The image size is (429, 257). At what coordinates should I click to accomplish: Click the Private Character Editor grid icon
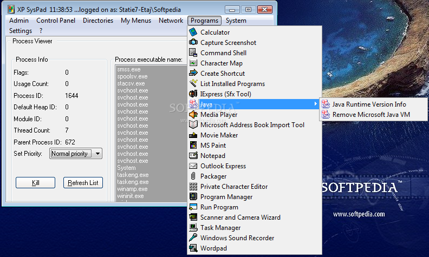click(193, 187)
